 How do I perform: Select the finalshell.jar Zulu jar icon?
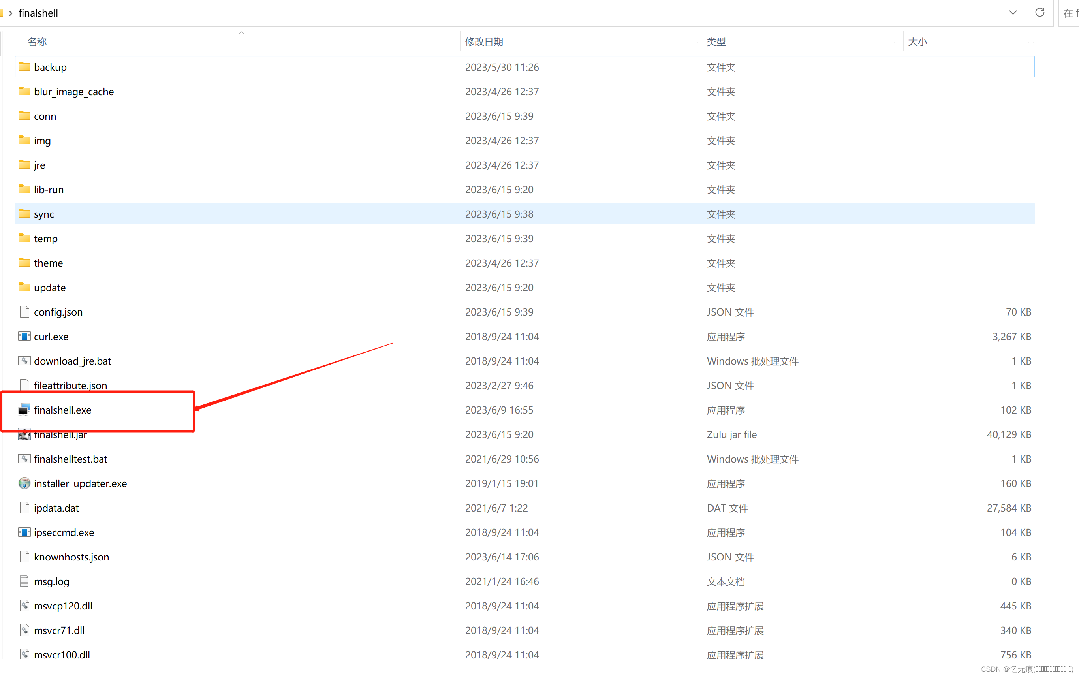pyautogui.click(x=24, y=434)
